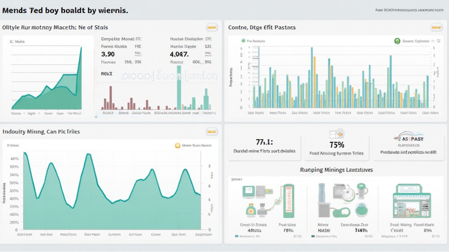The image size is (449, 252).
Task: Open the 77.1 stat card
Action: click(x=264, y=146)
